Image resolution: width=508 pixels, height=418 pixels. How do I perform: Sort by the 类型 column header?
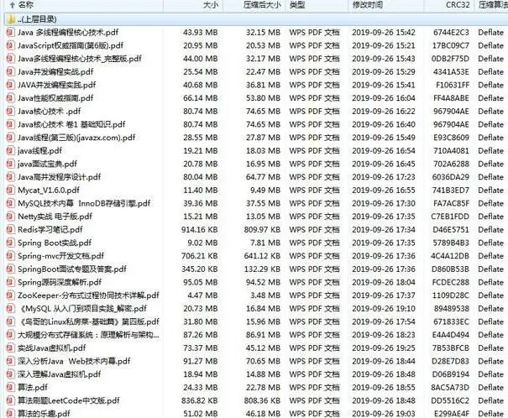click(x=297, y=5)
